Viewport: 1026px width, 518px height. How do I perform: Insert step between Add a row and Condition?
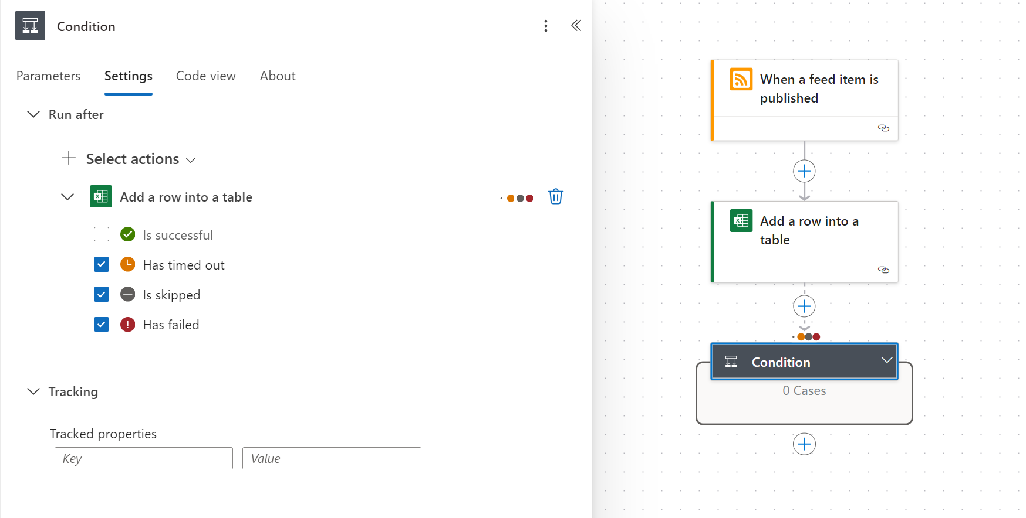click(804, 306)
